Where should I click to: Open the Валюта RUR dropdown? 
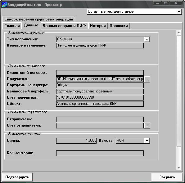tap(147, 141)
